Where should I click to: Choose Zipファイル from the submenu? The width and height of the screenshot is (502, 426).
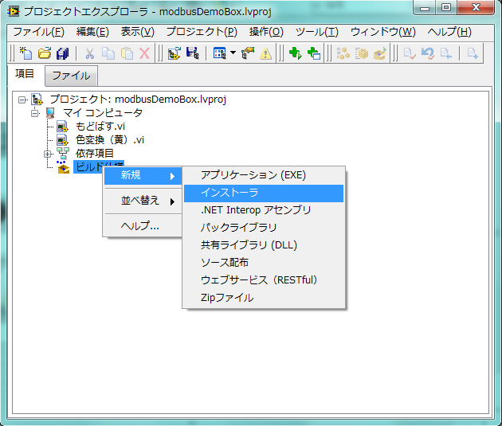pyautogui.click(x=264, y=298)
